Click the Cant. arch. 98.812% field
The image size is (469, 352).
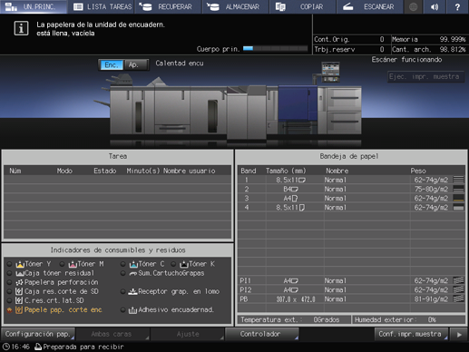pyautogui.click(x=429, y=49)
